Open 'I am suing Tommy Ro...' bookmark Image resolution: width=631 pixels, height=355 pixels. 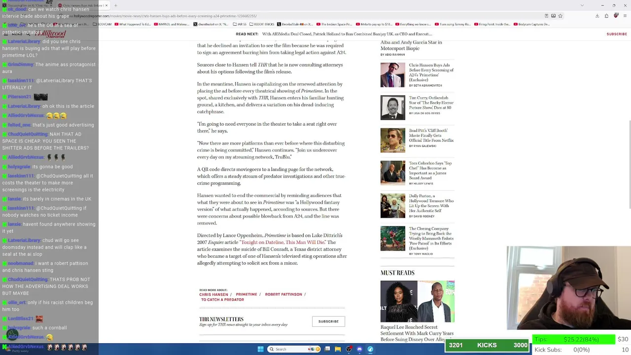(x=453, y=24)
